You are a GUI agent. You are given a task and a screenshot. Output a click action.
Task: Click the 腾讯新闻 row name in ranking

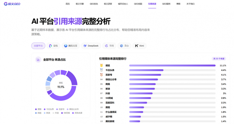click(110, 121)
